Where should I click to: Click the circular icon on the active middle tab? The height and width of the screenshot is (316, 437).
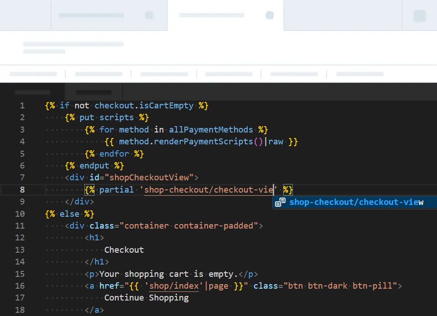pyautogui.click(x=270, y=15)
